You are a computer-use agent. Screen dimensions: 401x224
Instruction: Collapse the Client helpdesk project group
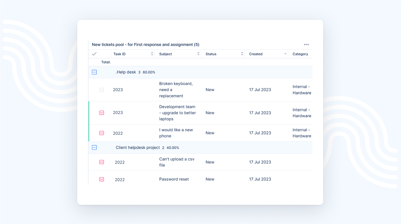click(x=94, y=148)
